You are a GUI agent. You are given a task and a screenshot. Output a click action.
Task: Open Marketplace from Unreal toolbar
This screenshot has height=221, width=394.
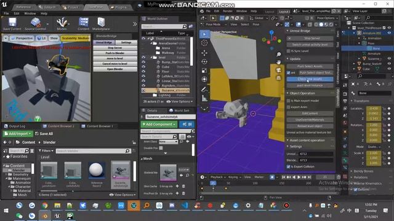pyautogui.click(x=101, y=24)
